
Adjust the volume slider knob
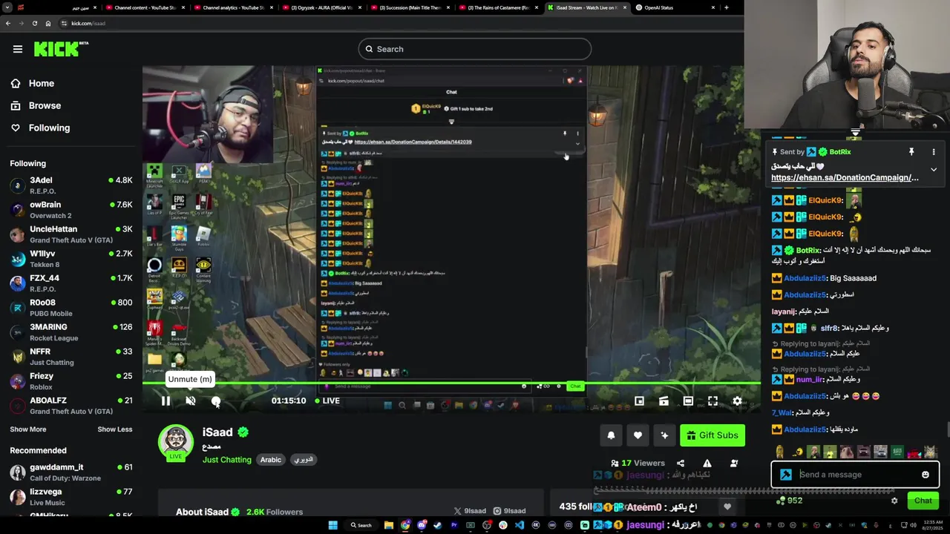(216, 400)
